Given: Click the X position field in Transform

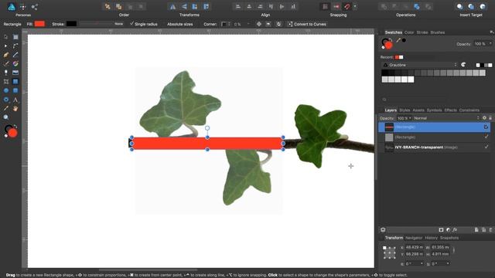Looking at the screenshot, I should tap(415, 247).
